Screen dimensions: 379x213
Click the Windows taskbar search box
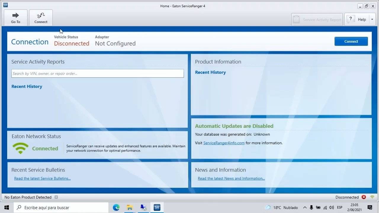(61, 207)
